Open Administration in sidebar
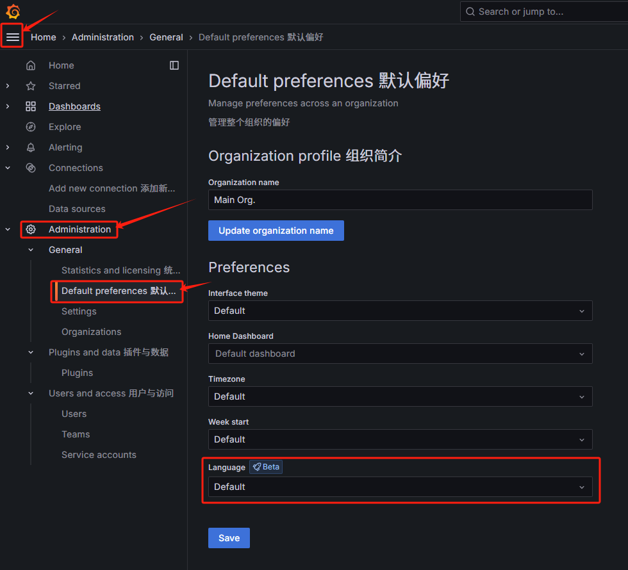 pos(79,229)
